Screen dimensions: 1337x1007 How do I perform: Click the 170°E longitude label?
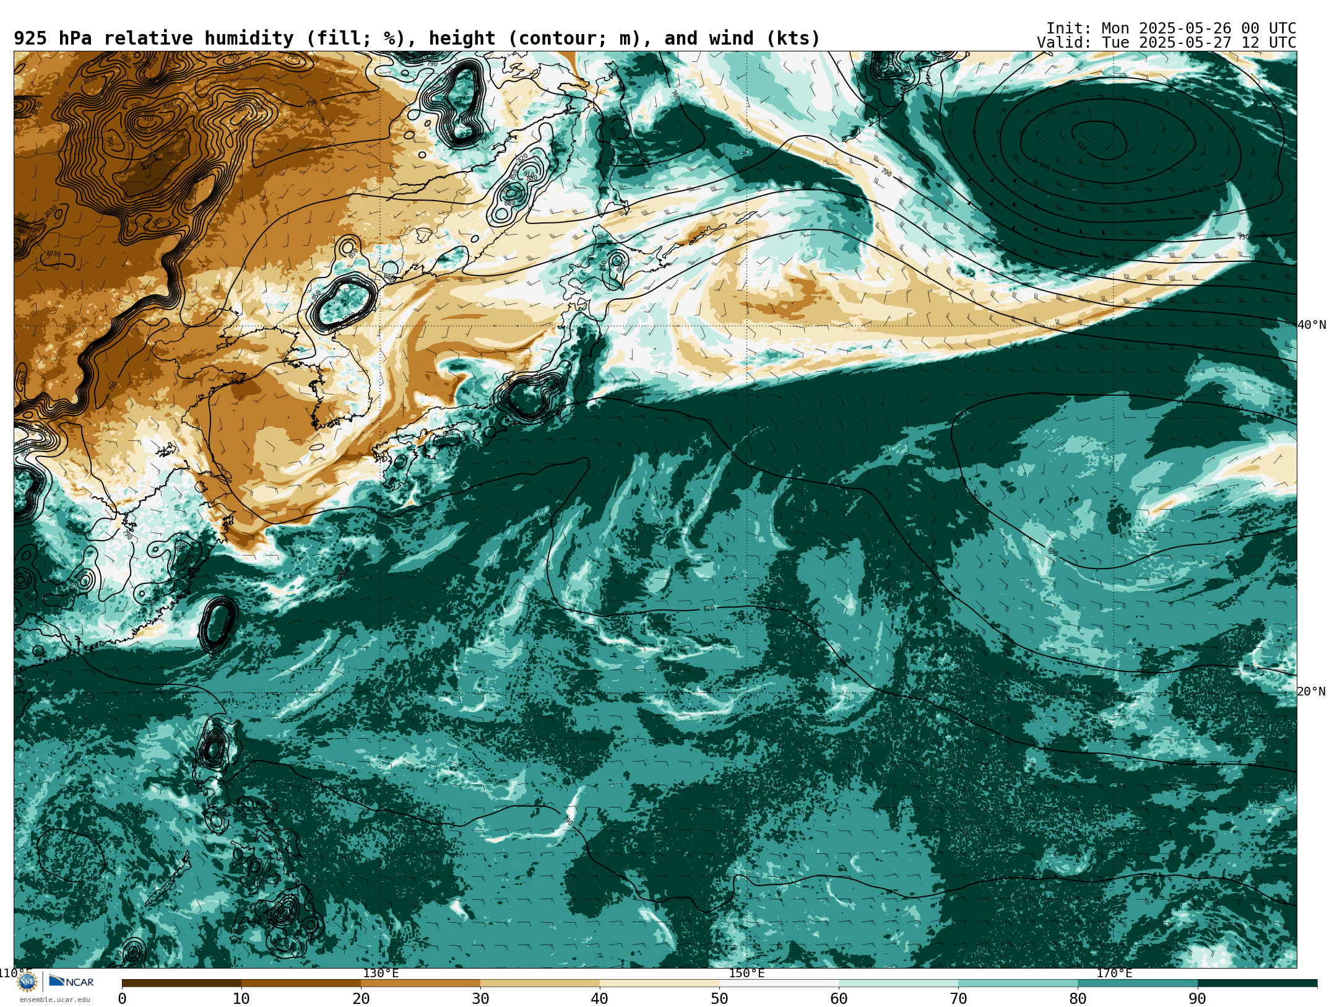coord(1114,973)
